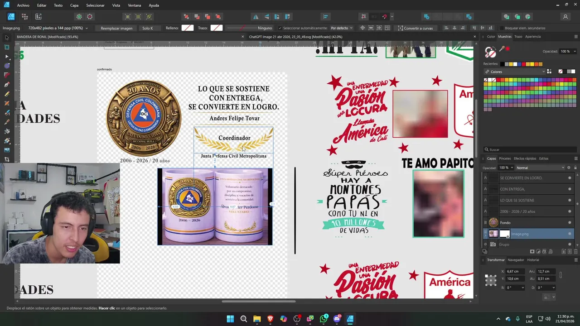Click the link width and height icon

coord(561,275)
